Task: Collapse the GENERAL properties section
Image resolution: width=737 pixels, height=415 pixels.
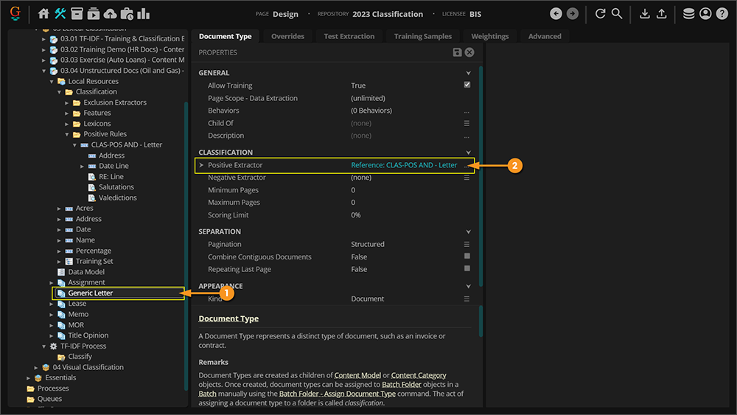Action: [468, 73]
